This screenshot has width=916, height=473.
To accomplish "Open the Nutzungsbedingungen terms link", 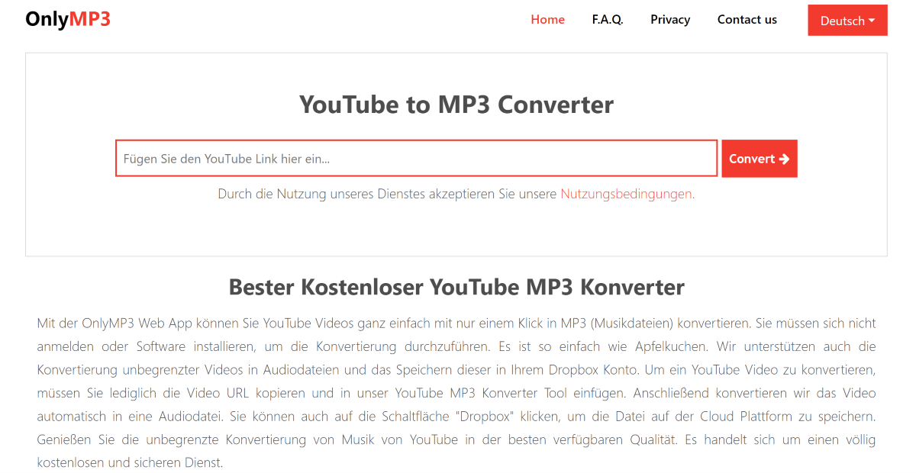I will (627, 194).
